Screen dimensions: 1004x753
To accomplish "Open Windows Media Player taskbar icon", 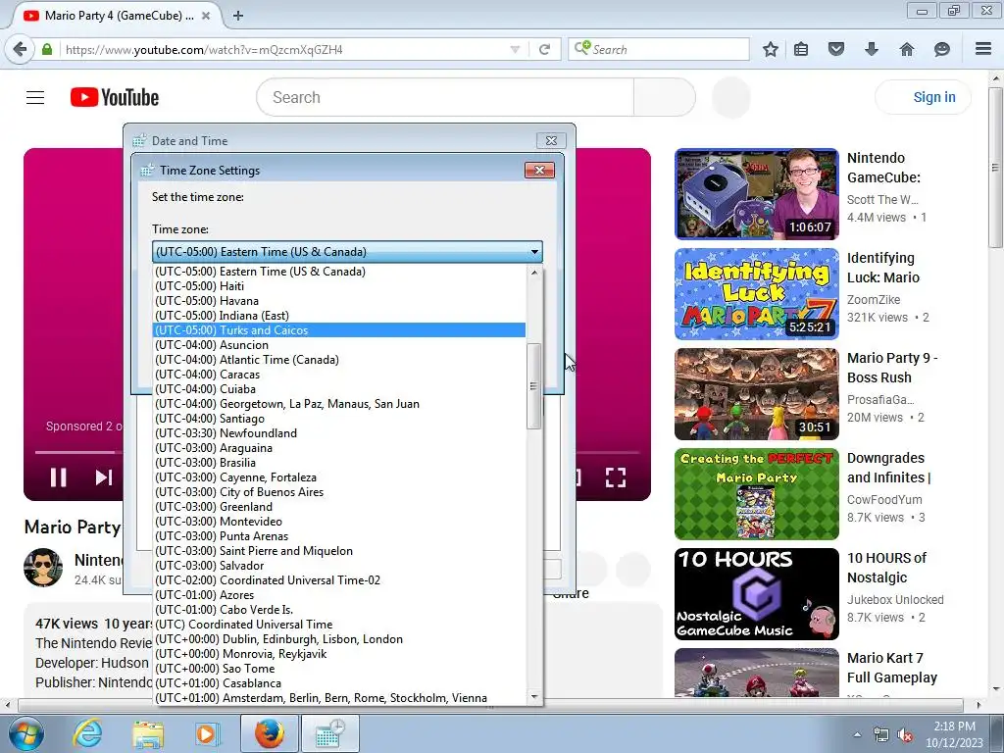I will click(x=207, y=733).
